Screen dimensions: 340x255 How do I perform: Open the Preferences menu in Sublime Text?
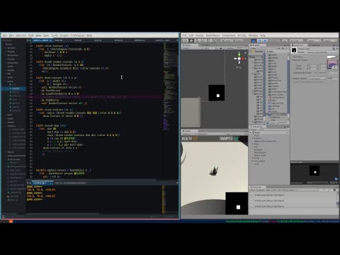click(x=78, y=35)
